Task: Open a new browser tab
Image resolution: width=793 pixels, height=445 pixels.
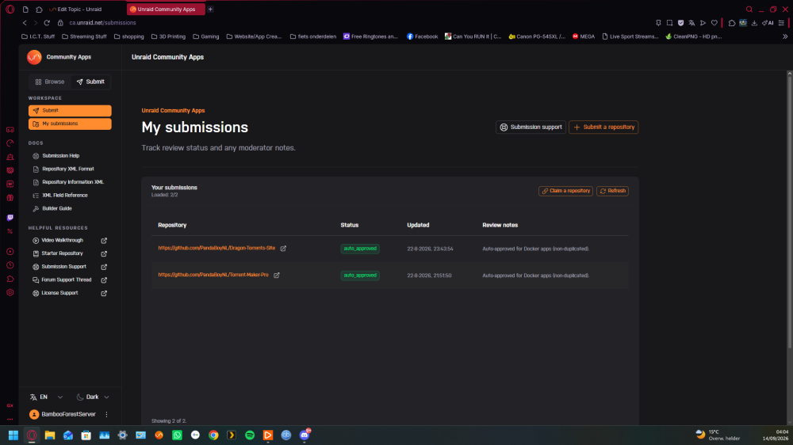Action: point(210,9)
